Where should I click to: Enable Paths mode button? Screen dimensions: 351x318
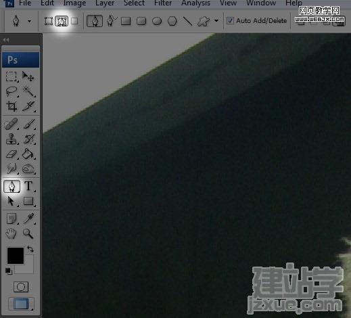(x=62, y=21)
